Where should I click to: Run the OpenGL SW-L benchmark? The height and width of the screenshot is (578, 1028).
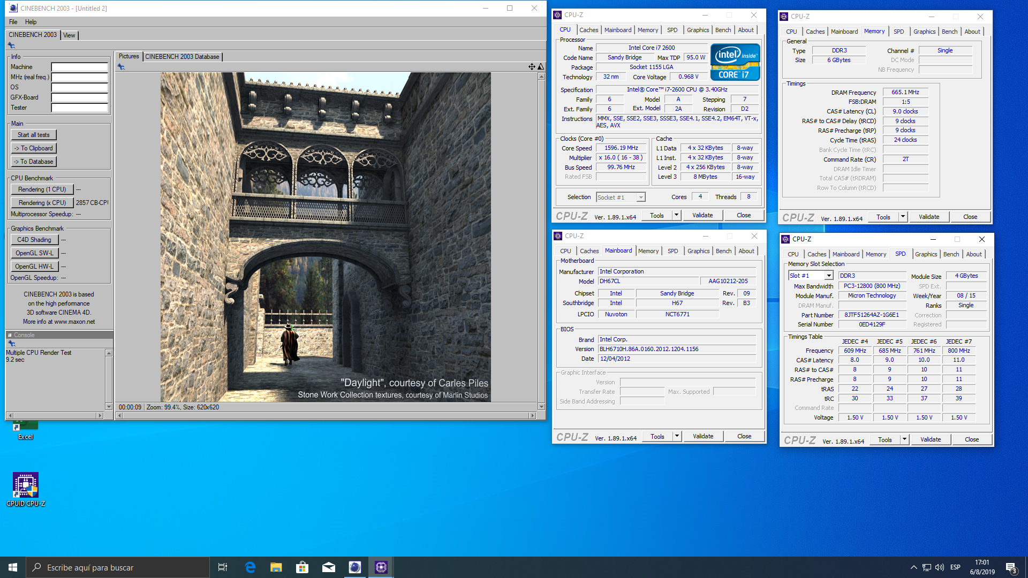[x=34, y=253]
